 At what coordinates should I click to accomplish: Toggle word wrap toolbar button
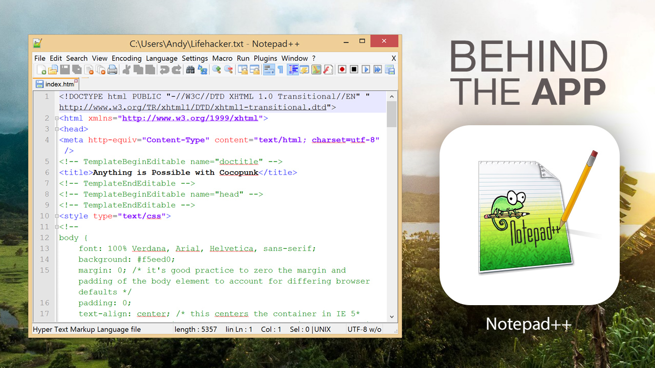269,70
